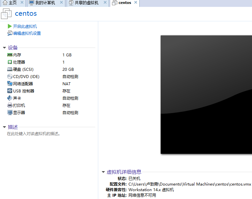Click the description field 在此处键入对该虚拟机的描述
Image resolution: width=252 pixels, height=199 pixels.
coord(34,133)
